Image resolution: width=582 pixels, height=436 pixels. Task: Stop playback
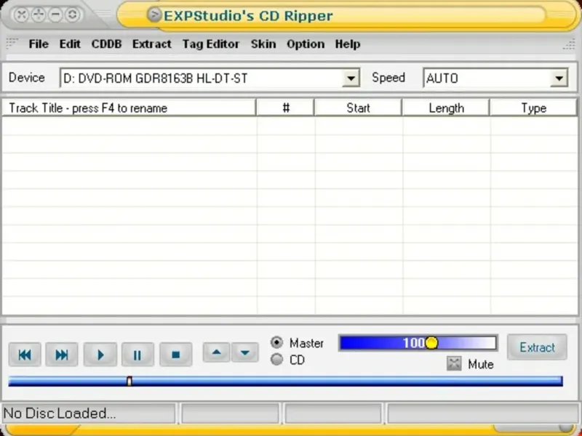(x=176, y=355)
